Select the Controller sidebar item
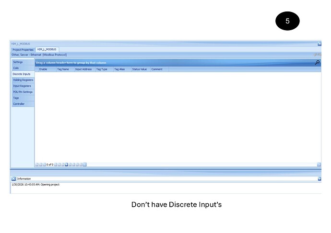Image resolution: width=331 pixels, height=233 pixels. pyautogui.click(x=19, y=104)
